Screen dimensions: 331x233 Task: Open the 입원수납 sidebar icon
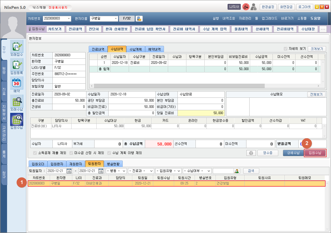pyautogui.click(x=16, y=120)
